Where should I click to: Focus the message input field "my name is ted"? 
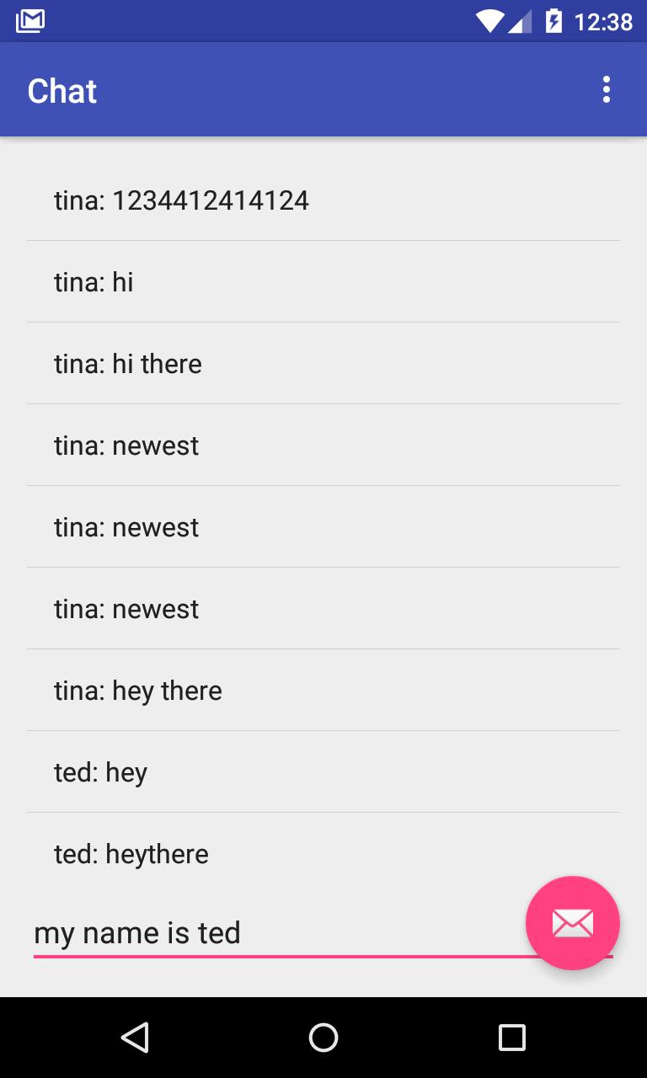(278, 933)
